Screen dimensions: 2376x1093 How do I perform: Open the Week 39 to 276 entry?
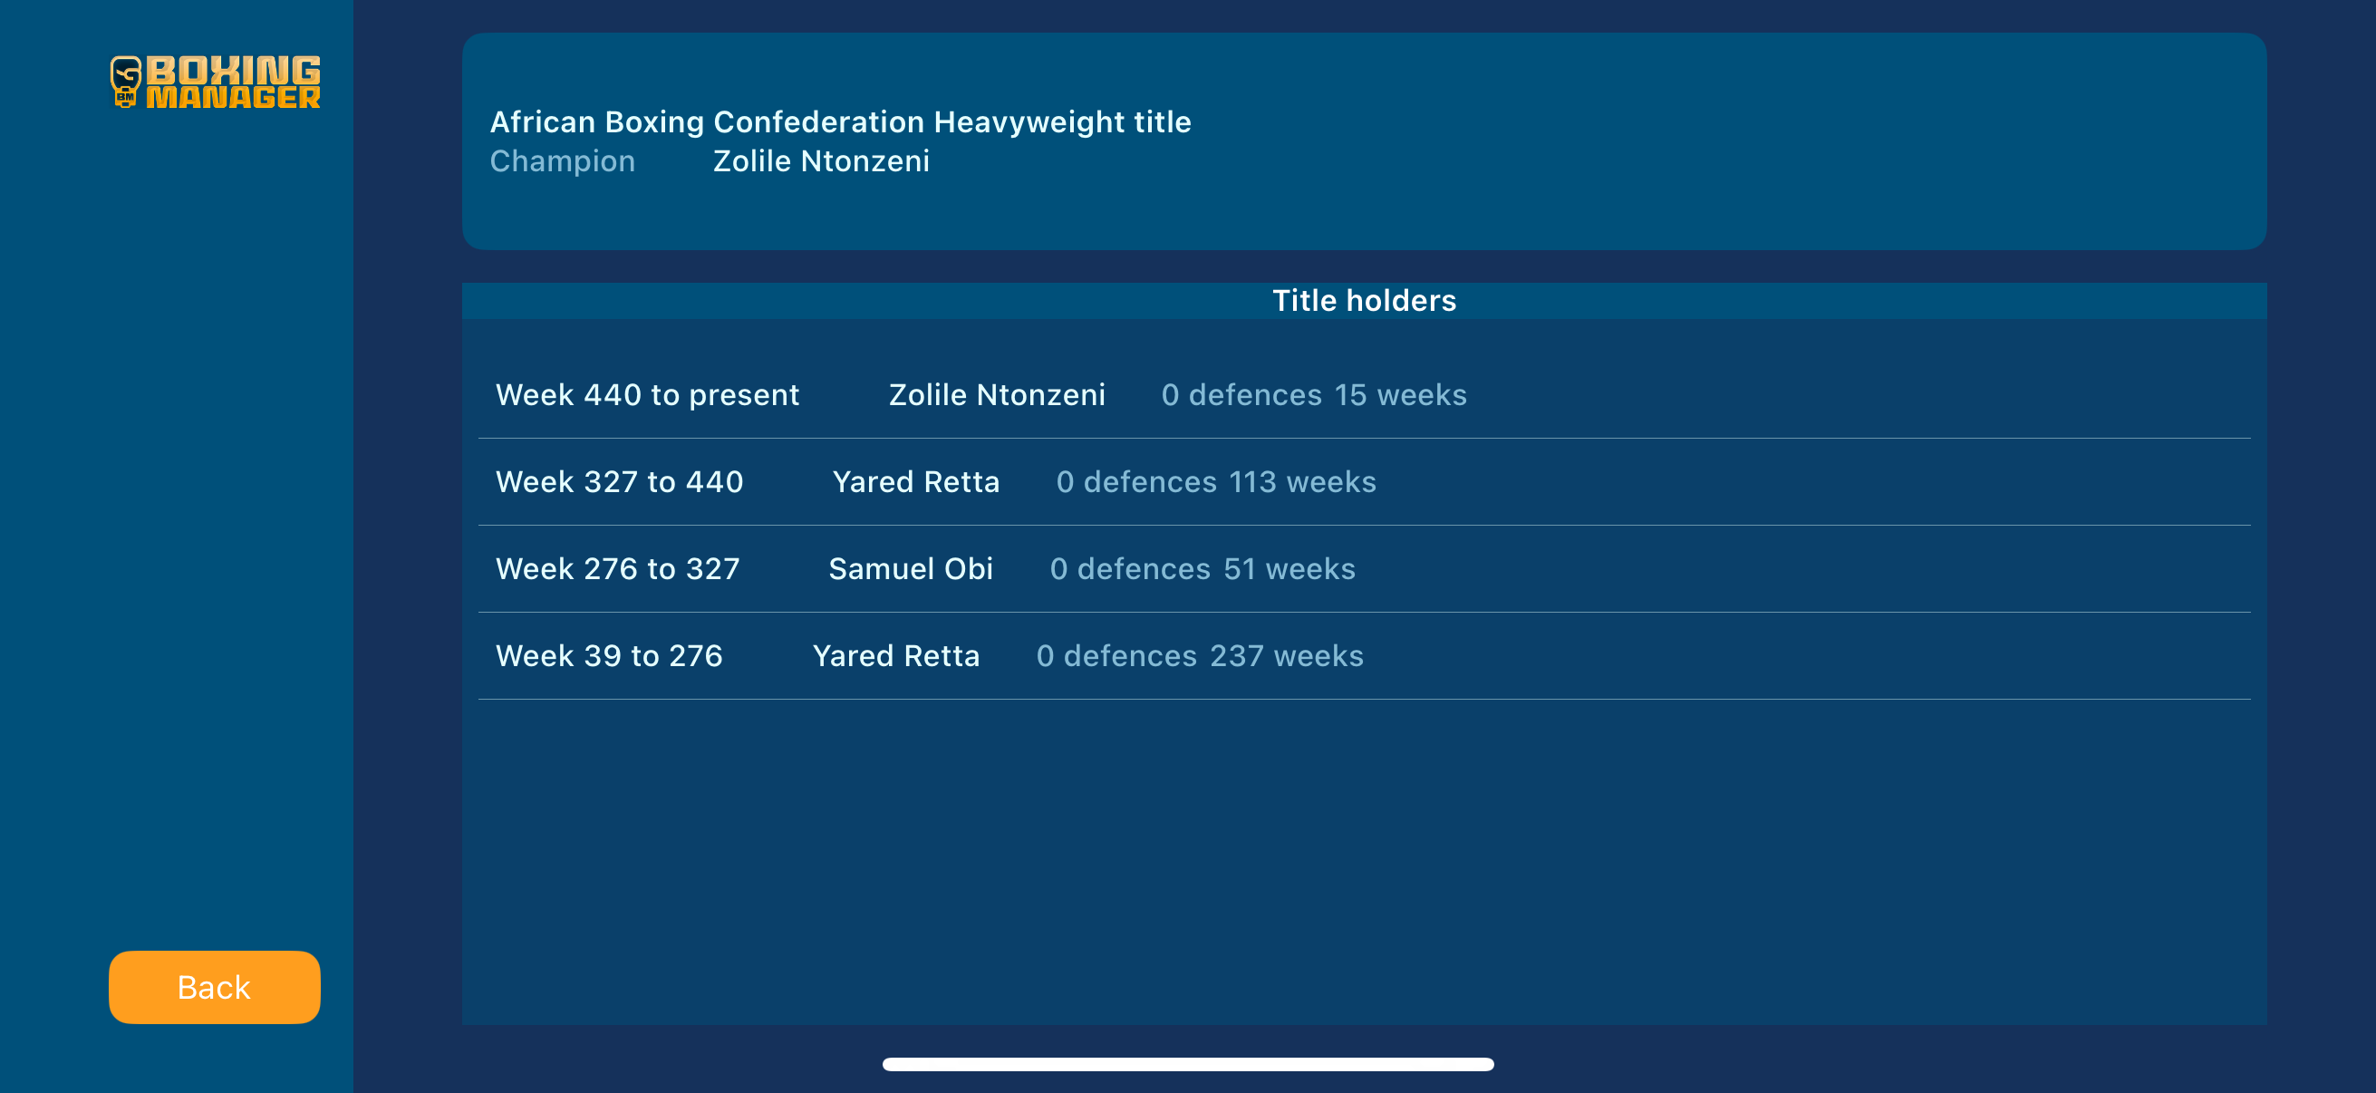point(1364,656)
